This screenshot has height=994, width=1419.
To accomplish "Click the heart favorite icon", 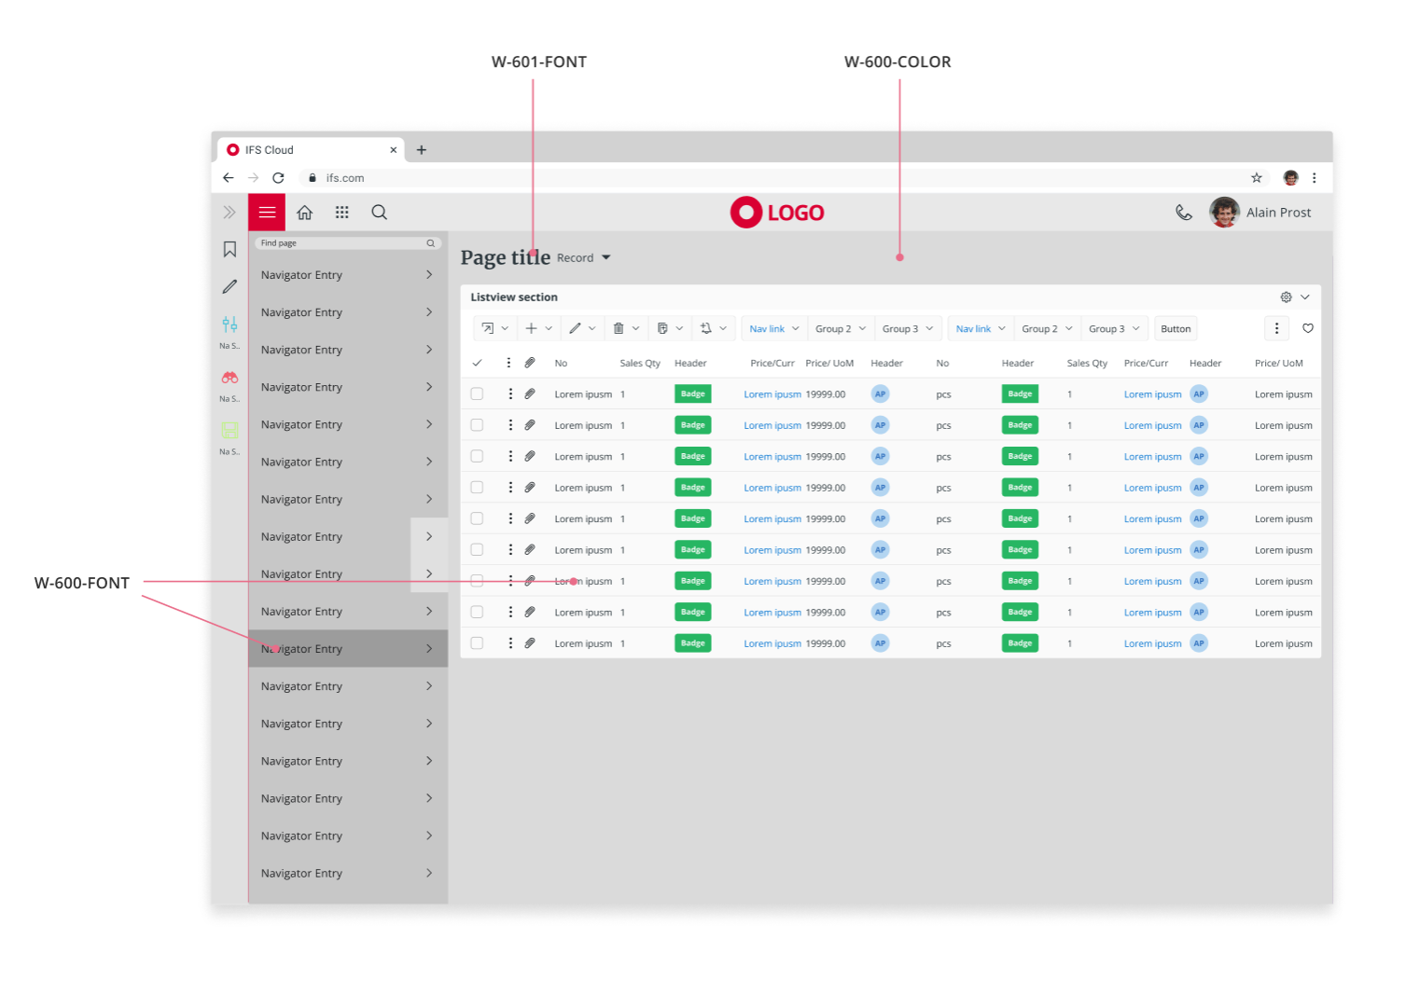I will point(1307,328).
